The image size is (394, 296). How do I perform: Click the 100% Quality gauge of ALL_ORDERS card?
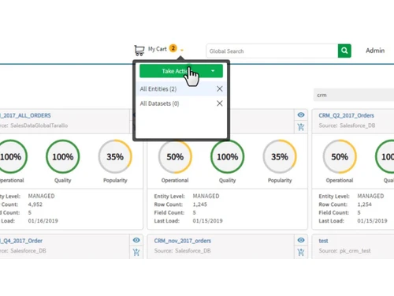[63, 156]
